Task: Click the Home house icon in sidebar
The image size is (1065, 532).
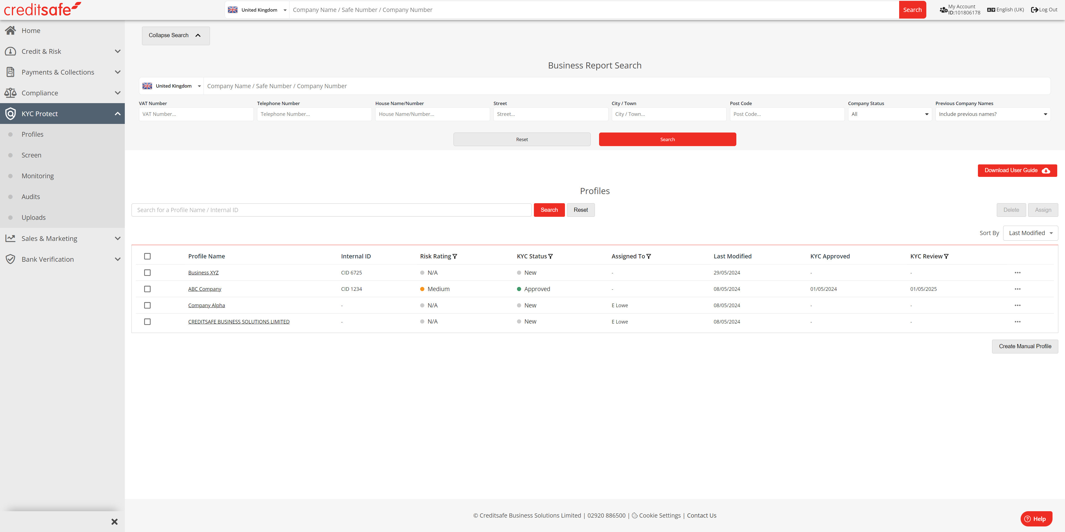Action: coord(10,30)
